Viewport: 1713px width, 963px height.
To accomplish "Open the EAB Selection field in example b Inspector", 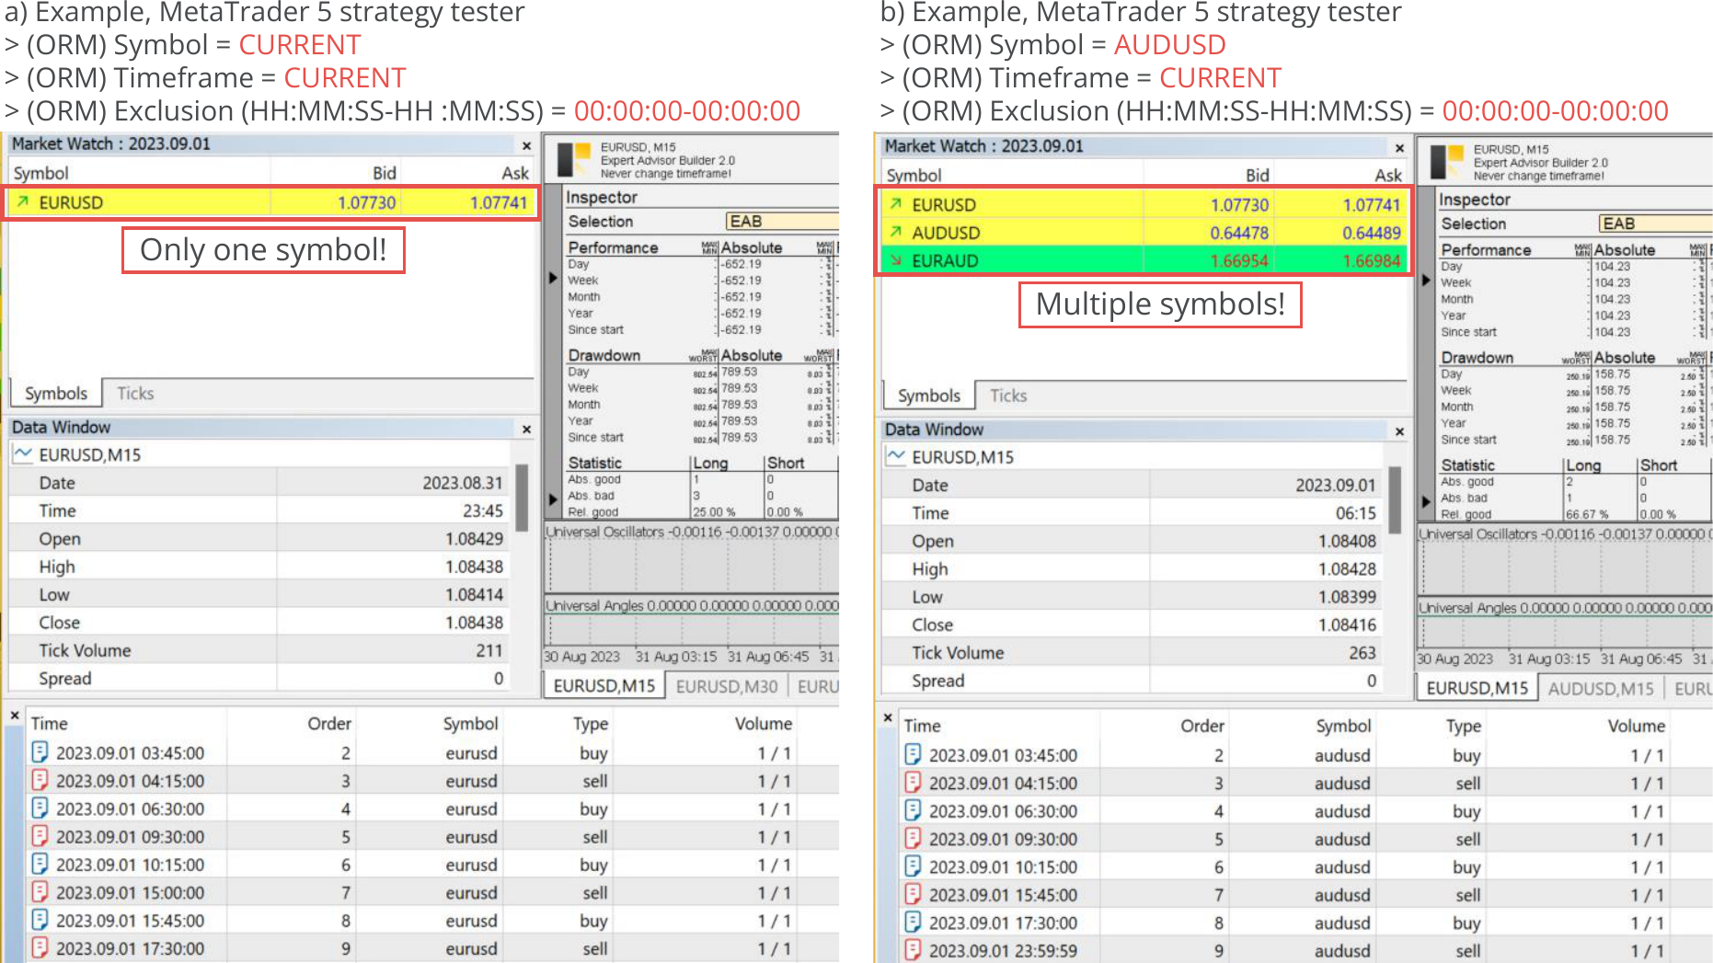I will (x=1655, y=224).
